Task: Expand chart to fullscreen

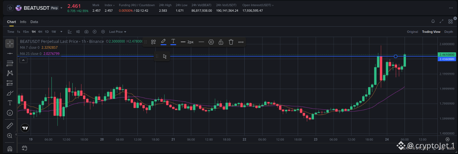Action: click(442, 21)
